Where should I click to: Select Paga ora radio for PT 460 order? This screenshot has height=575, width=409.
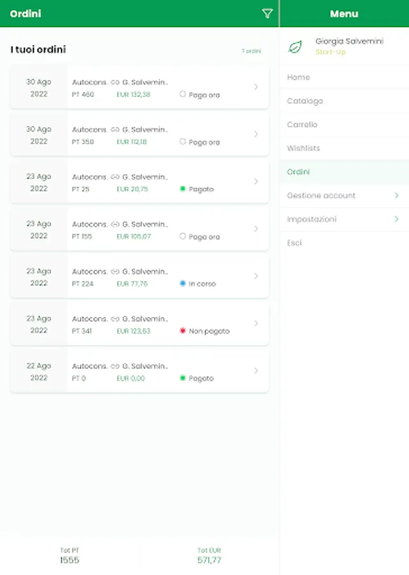click(183, 95)
